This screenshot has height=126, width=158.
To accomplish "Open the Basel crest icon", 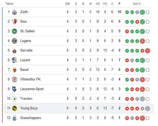I will tap(14, 70).
